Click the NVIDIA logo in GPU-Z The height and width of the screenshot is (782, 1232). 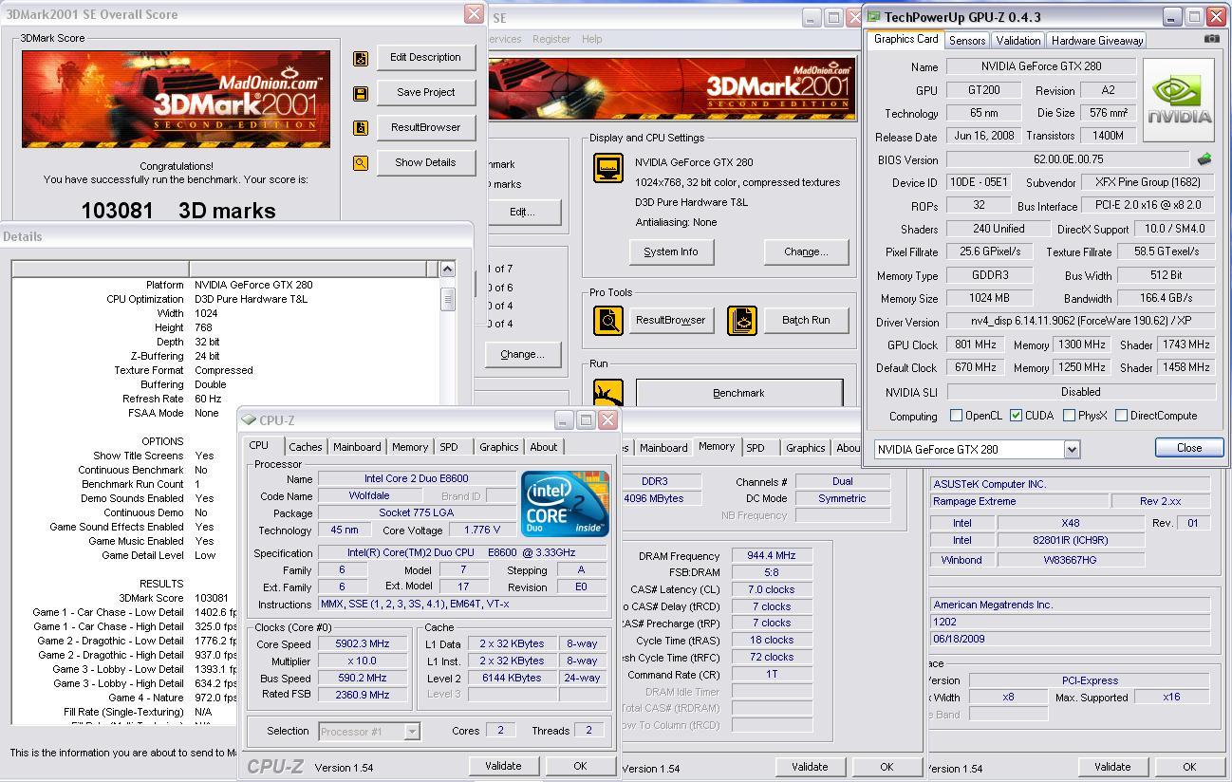coord(1179,101)
